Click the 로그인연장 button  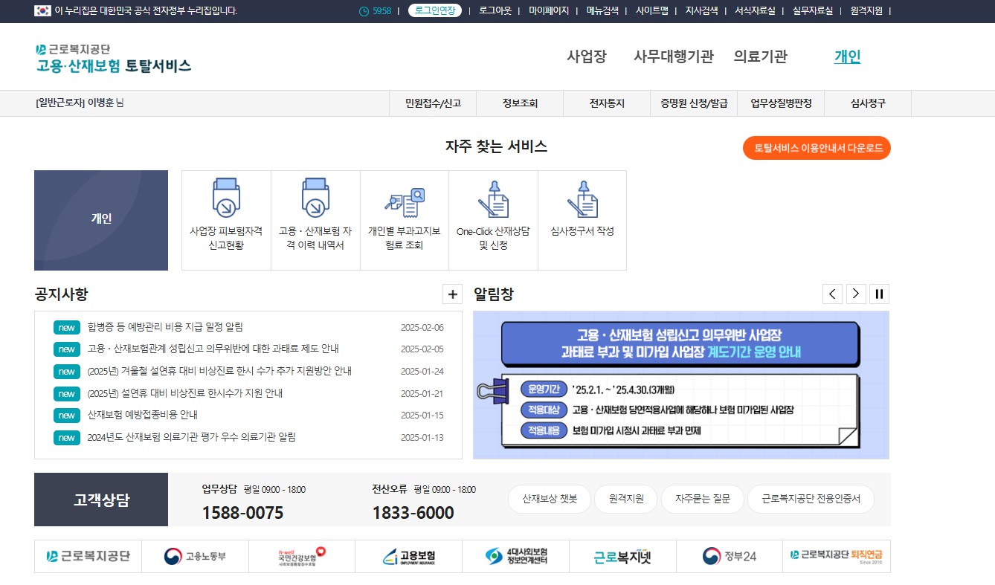pos(434,11)
